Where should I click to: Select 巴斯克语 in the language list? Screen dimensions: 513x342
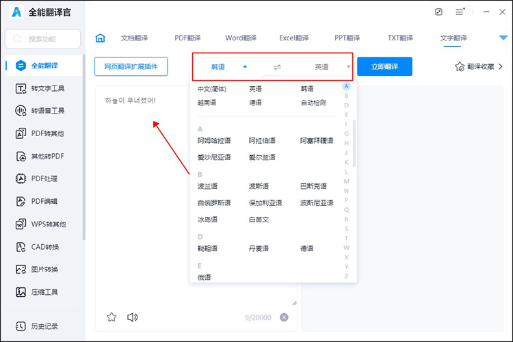[313, 186]
